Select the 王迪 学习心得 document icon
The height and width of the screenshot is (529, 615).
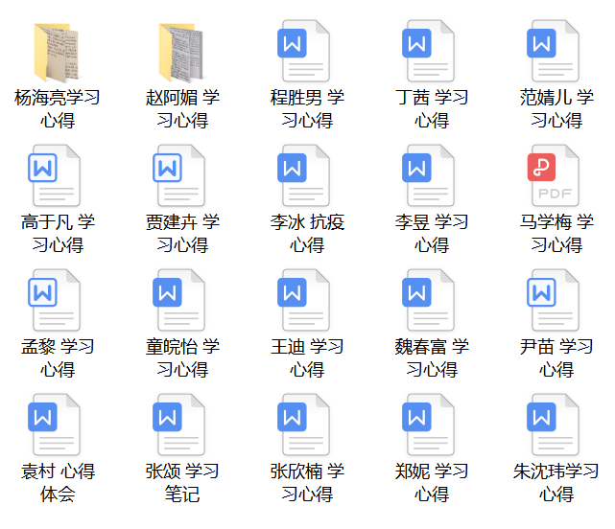coord(303,300)
